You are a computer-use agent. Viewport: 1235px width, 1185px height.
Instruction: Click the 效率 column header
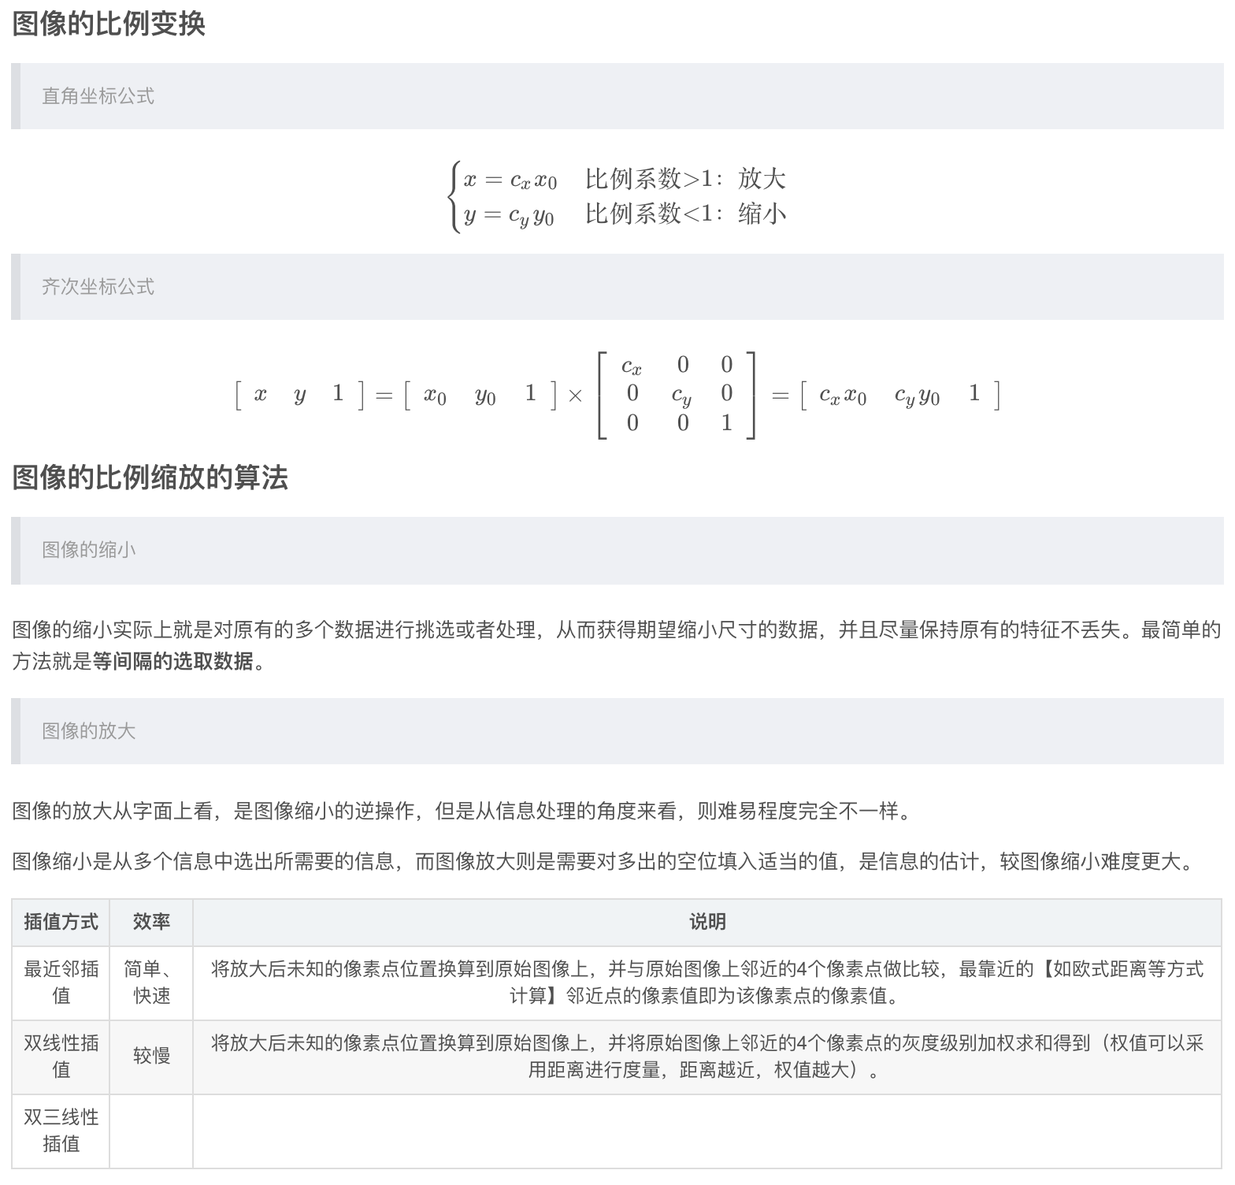[151, 922]
